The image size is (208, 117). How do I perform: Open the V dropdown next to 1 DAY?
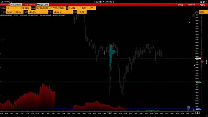tap(93, 8)
